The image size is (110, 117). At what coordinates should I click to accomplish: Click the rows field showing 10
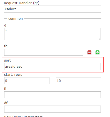coord(78,81)
